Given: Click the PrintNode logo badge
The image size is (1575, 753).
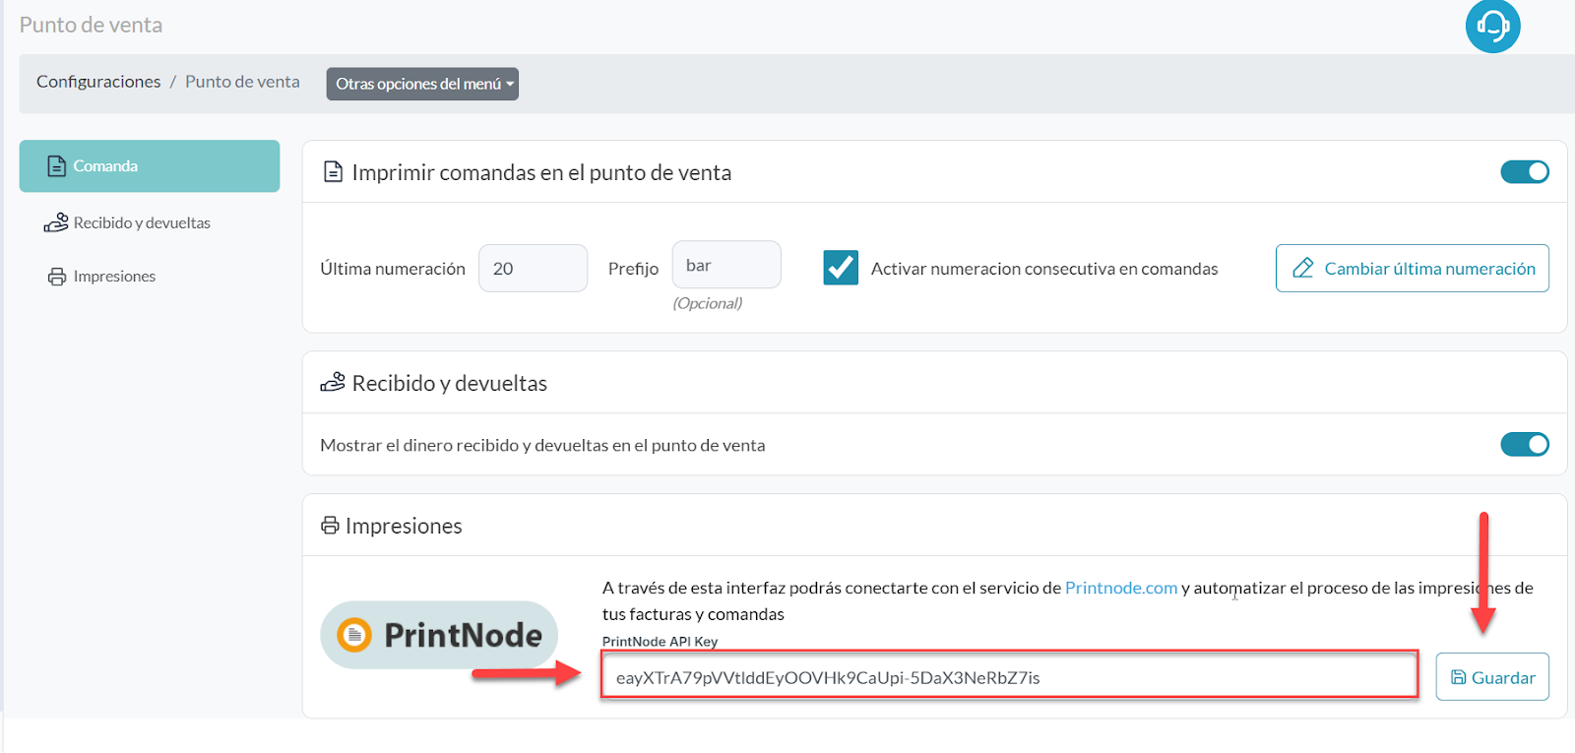Looking at the screenshot, I should pyautogui.click(x=439, y=635).
